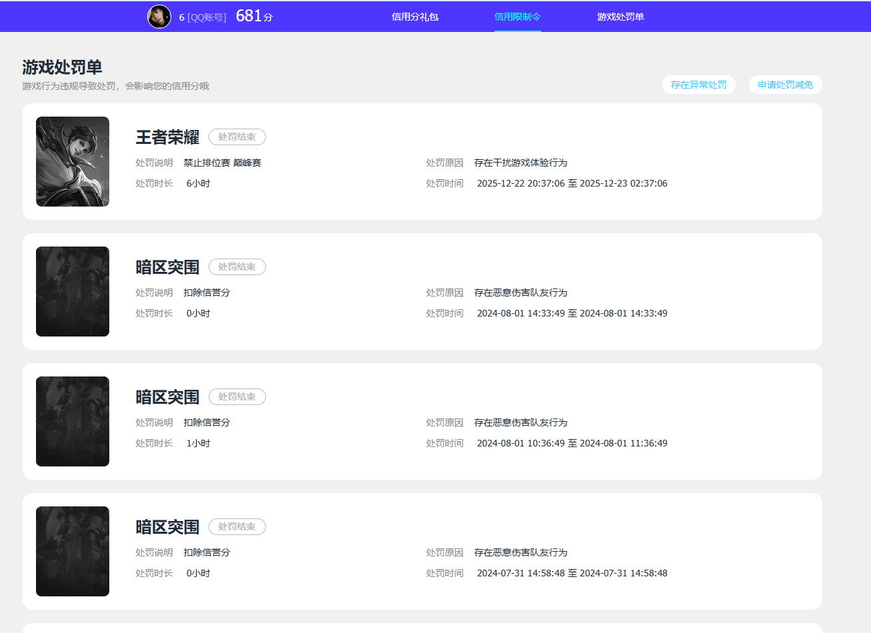Image resolution: width=871 pixels, height=633 pixels.
Task: Open the 王者荣耀 game cover thumbnail
Action: pos(73,162)
